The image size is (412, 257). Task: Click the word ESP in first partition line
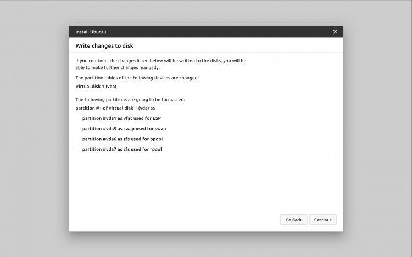click(157, 118)
